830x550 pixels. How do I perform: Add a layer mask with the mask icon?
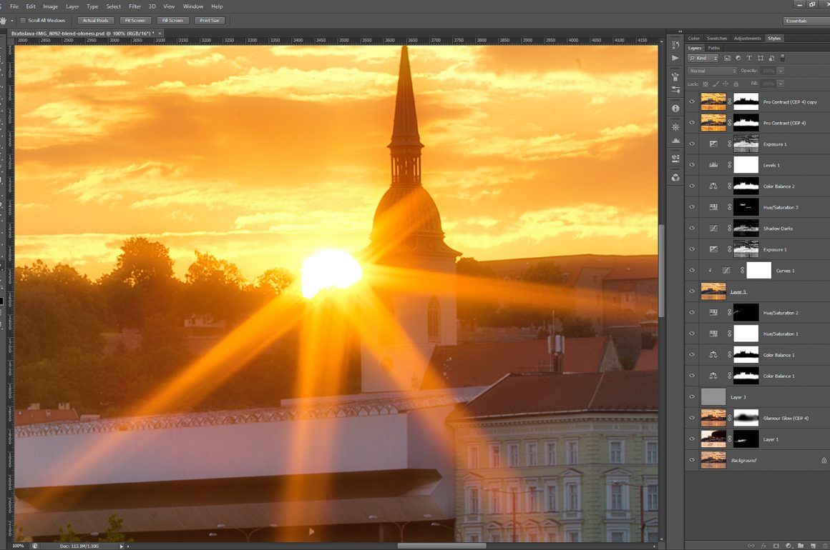[776, 546]
